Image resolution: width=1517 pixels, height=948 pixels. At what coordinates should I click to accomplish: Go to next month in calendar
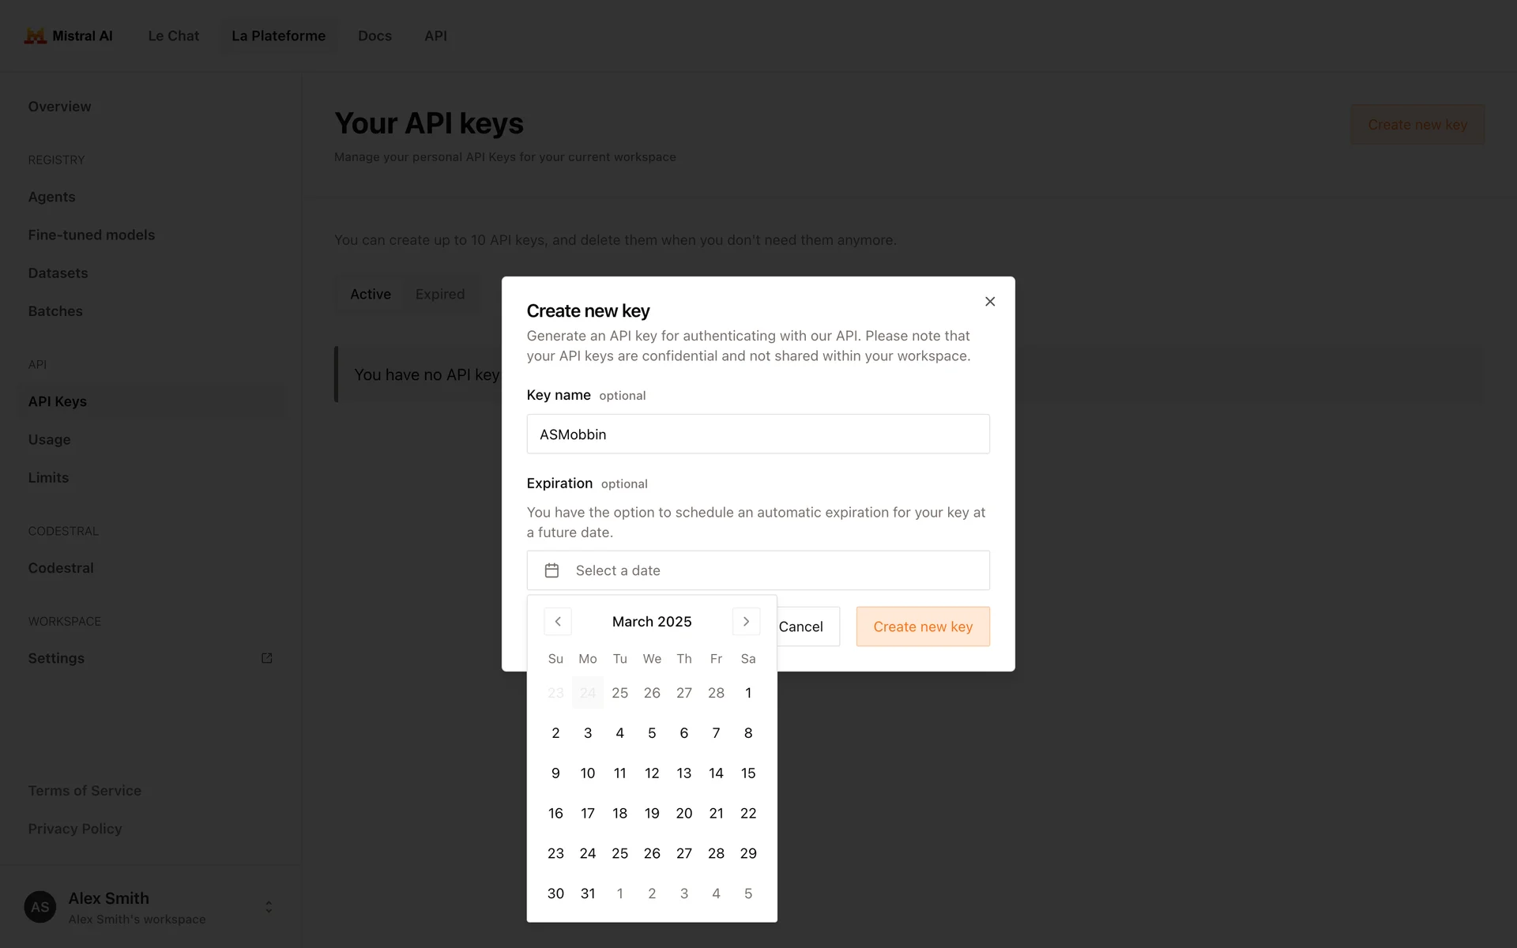pyautogui.click(x=746, y=622)
